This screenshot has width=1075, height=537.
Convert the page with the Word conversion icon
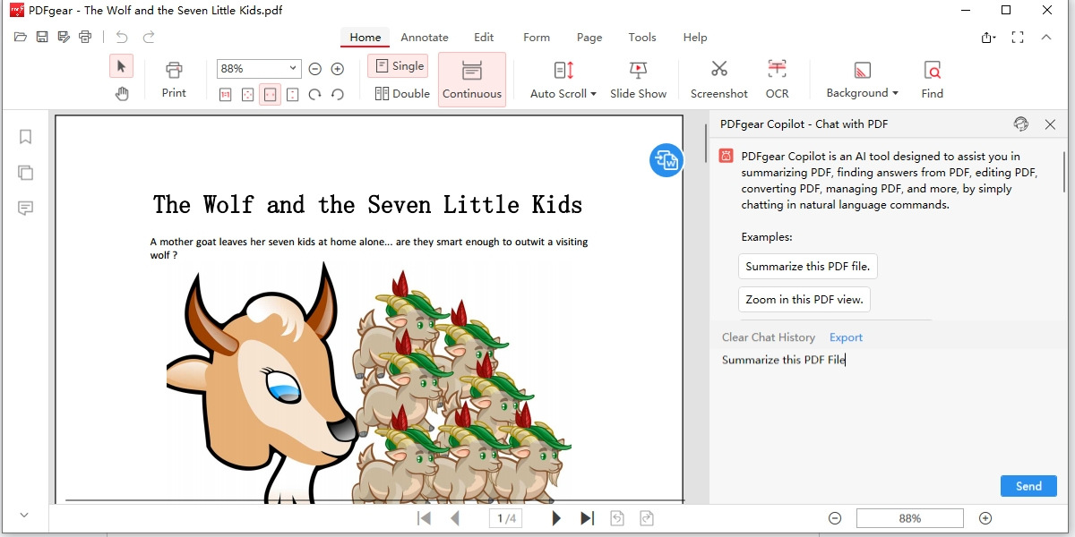pyautogui.click(x=666, y=161)
